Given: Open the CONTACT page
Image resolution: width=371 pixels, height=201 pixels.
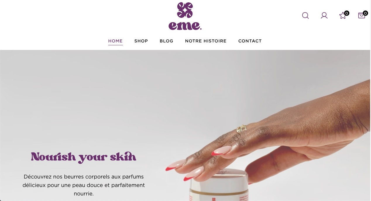Looking at the screenshot, I should [x=250, y=41].
